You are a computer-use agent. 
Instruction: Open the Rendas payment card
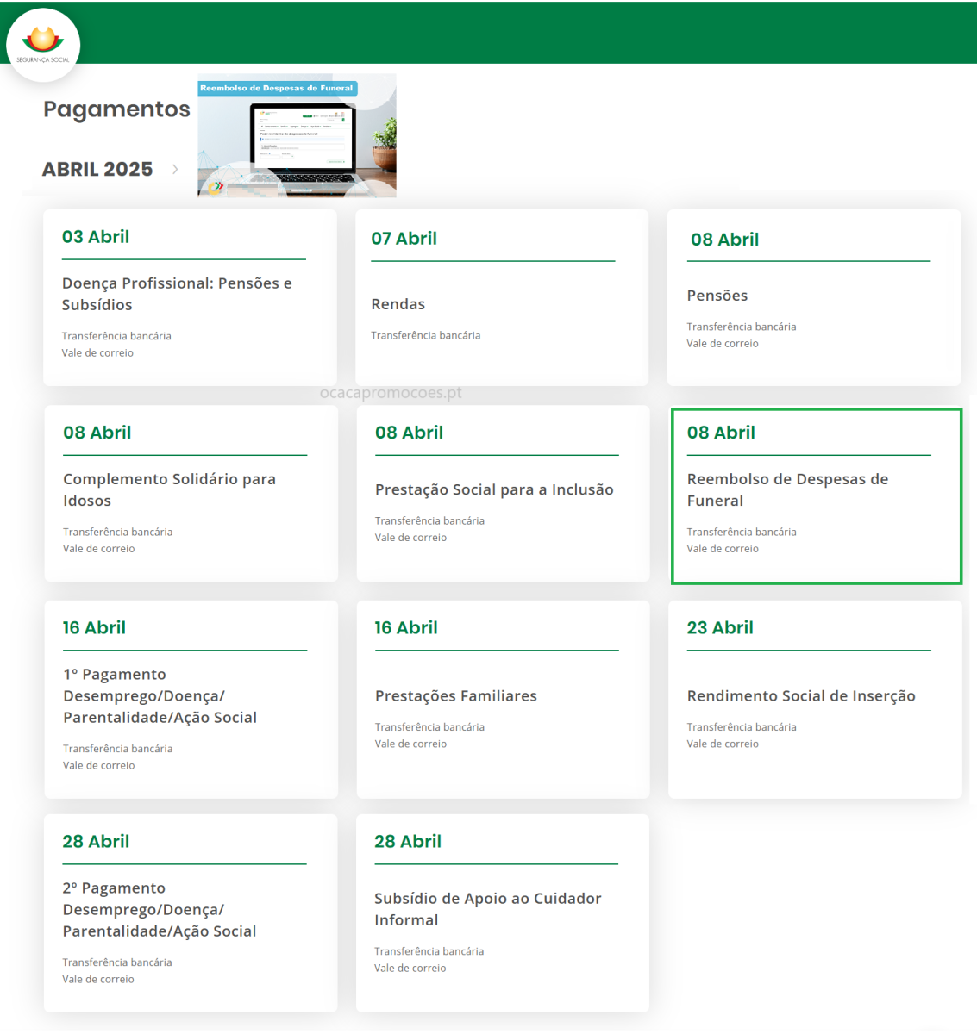pos(502,297)
